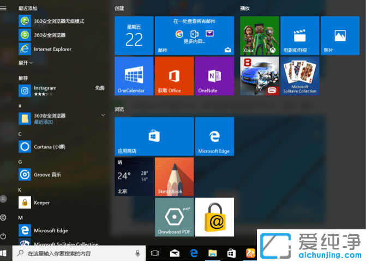Open the Microsoft Edge tile
Image resolution: width=366 pixels, height=262 pixels.
[214, 136]
